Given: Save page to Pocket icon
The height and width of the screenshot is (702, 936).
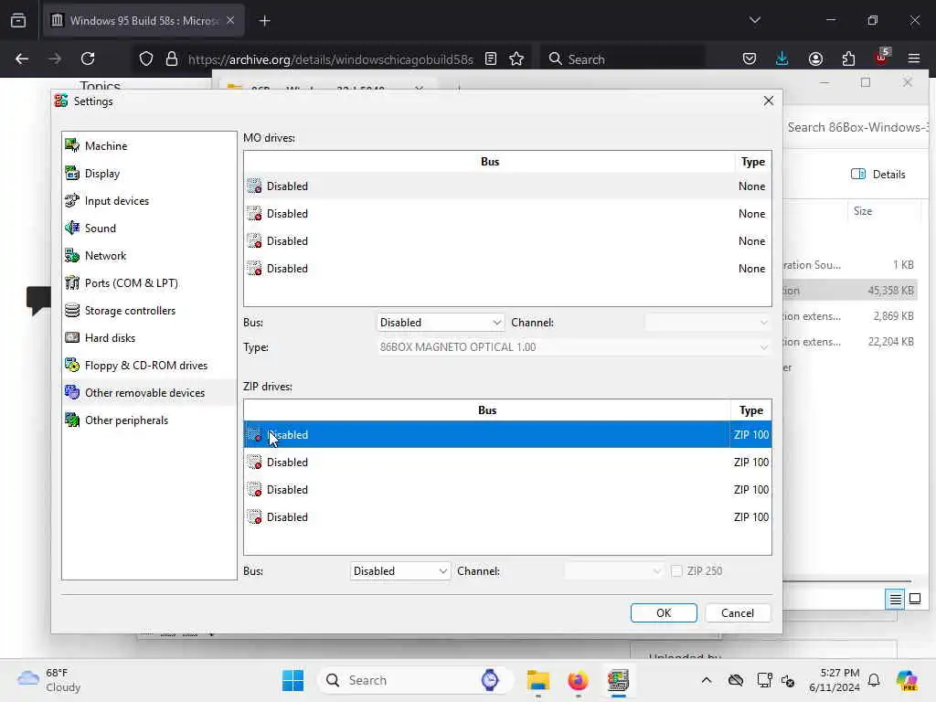Looking at the screenshot, I should click(750, 58).
